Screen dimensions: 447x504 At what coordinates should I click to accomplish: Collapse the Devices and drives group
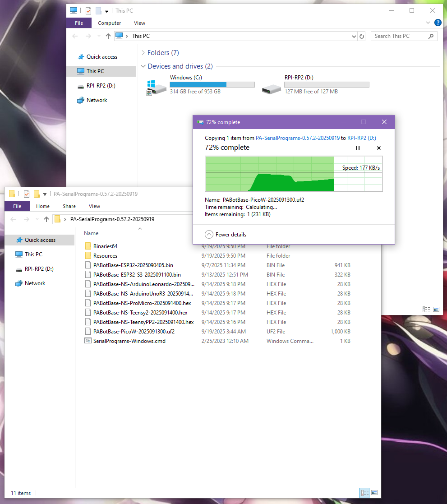click(143, 66)
